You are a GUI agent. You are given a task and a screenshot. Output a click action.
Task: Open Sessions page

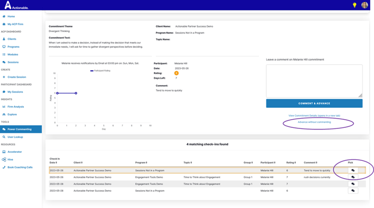point(13,62)
